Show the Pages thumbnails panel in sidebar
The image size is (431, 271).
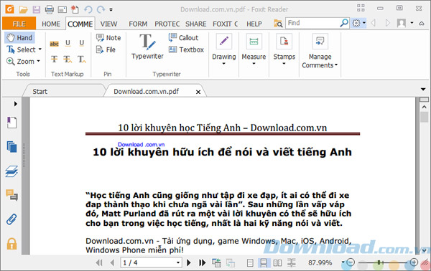pyautogui.click(x=11, y=147)
